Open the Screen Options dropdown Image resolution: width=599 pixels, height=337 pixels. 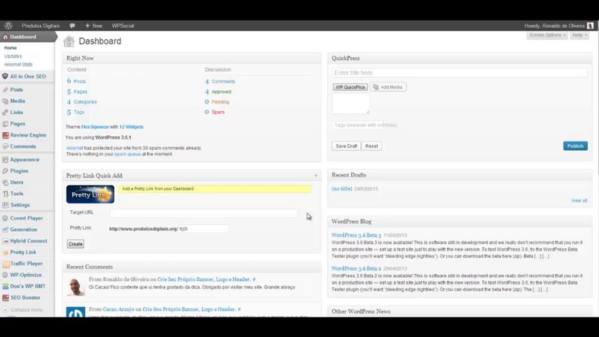(547, 35)
